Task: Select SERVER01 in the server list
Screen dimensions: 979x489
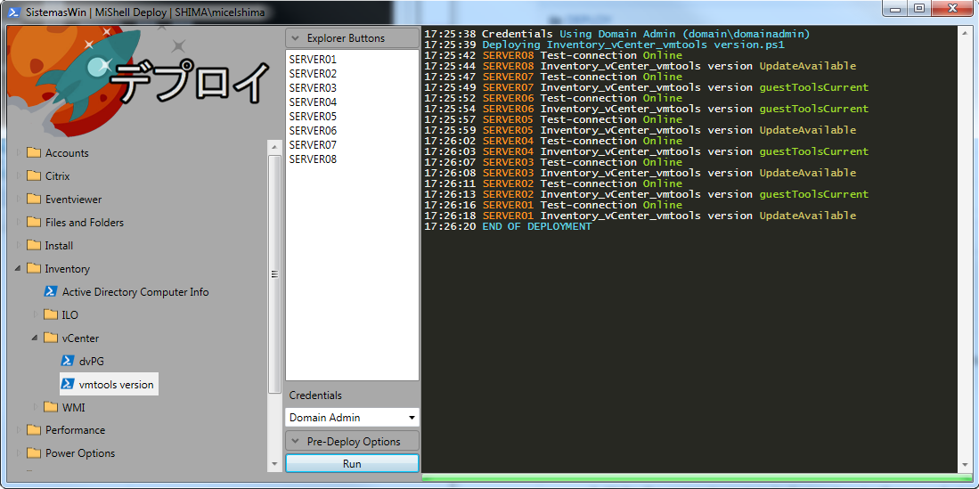Action: click(x=313, y=60)
